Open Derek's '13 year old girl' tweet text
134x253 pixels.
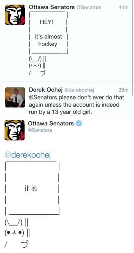pyautogui.click(x=77, y=105)
